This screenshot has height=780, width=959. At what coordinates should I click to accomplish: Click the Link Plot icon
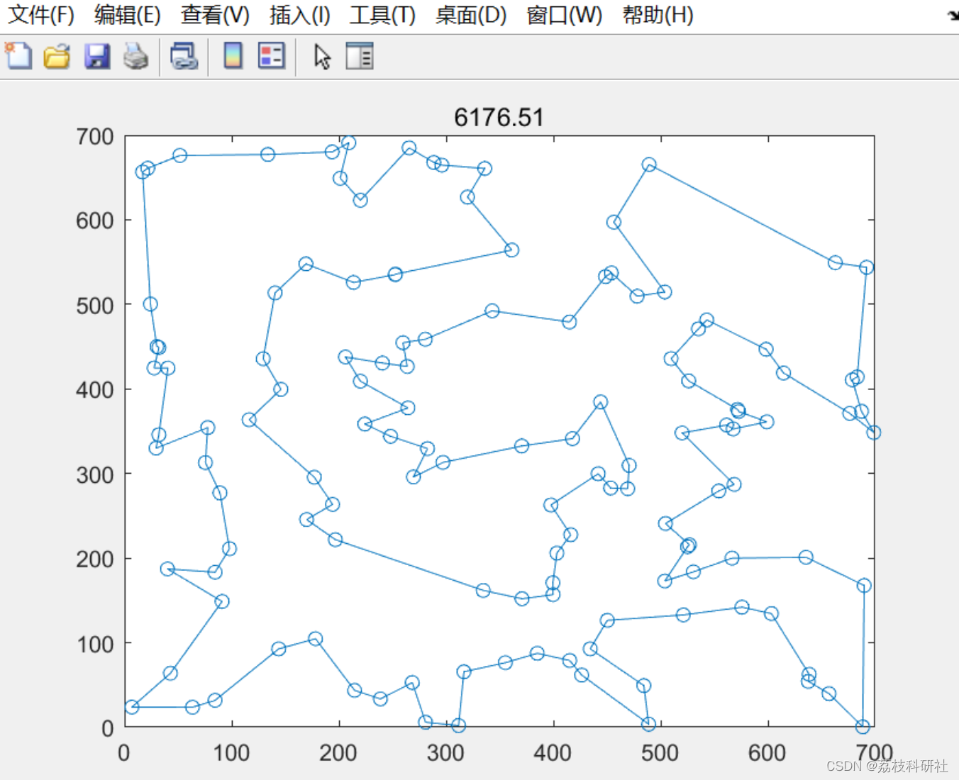click(x=184, y=55)
